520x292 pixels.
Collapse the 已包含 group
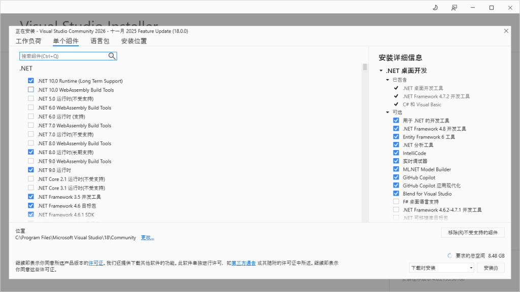pos(387,80)
